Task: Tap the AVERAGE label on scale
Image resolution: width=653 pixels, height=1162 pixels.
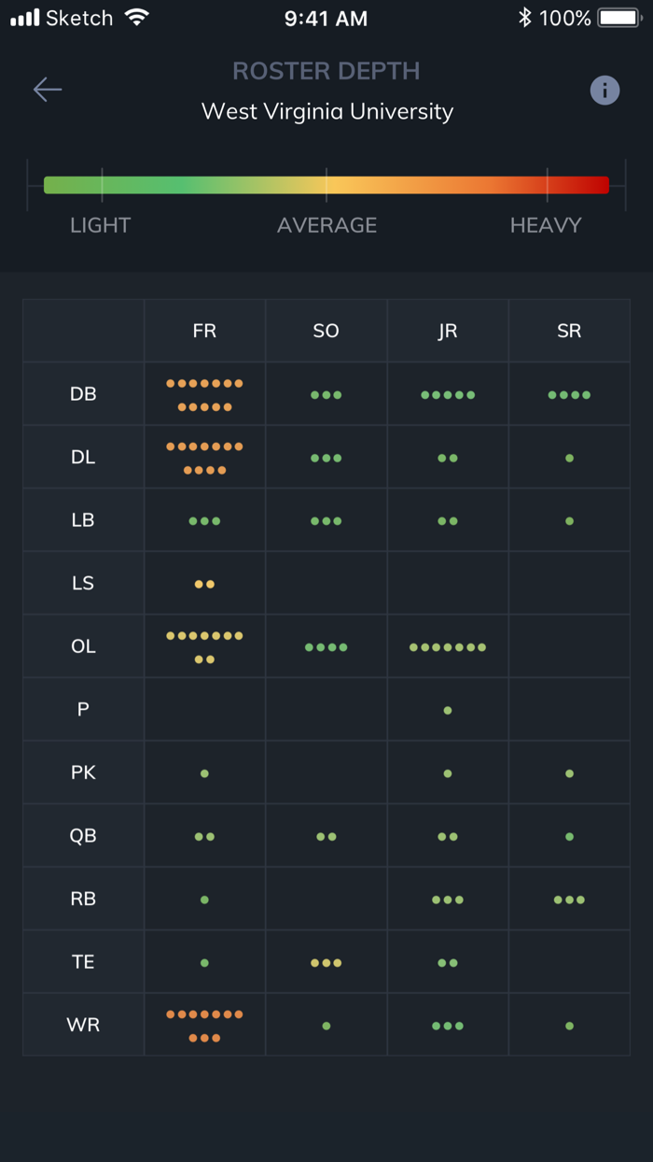Action: [x=326, y=225]
